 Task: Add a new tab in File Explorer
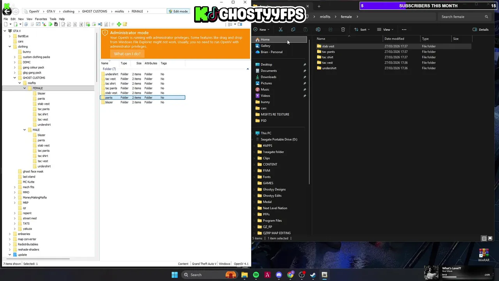pos(319,6)
